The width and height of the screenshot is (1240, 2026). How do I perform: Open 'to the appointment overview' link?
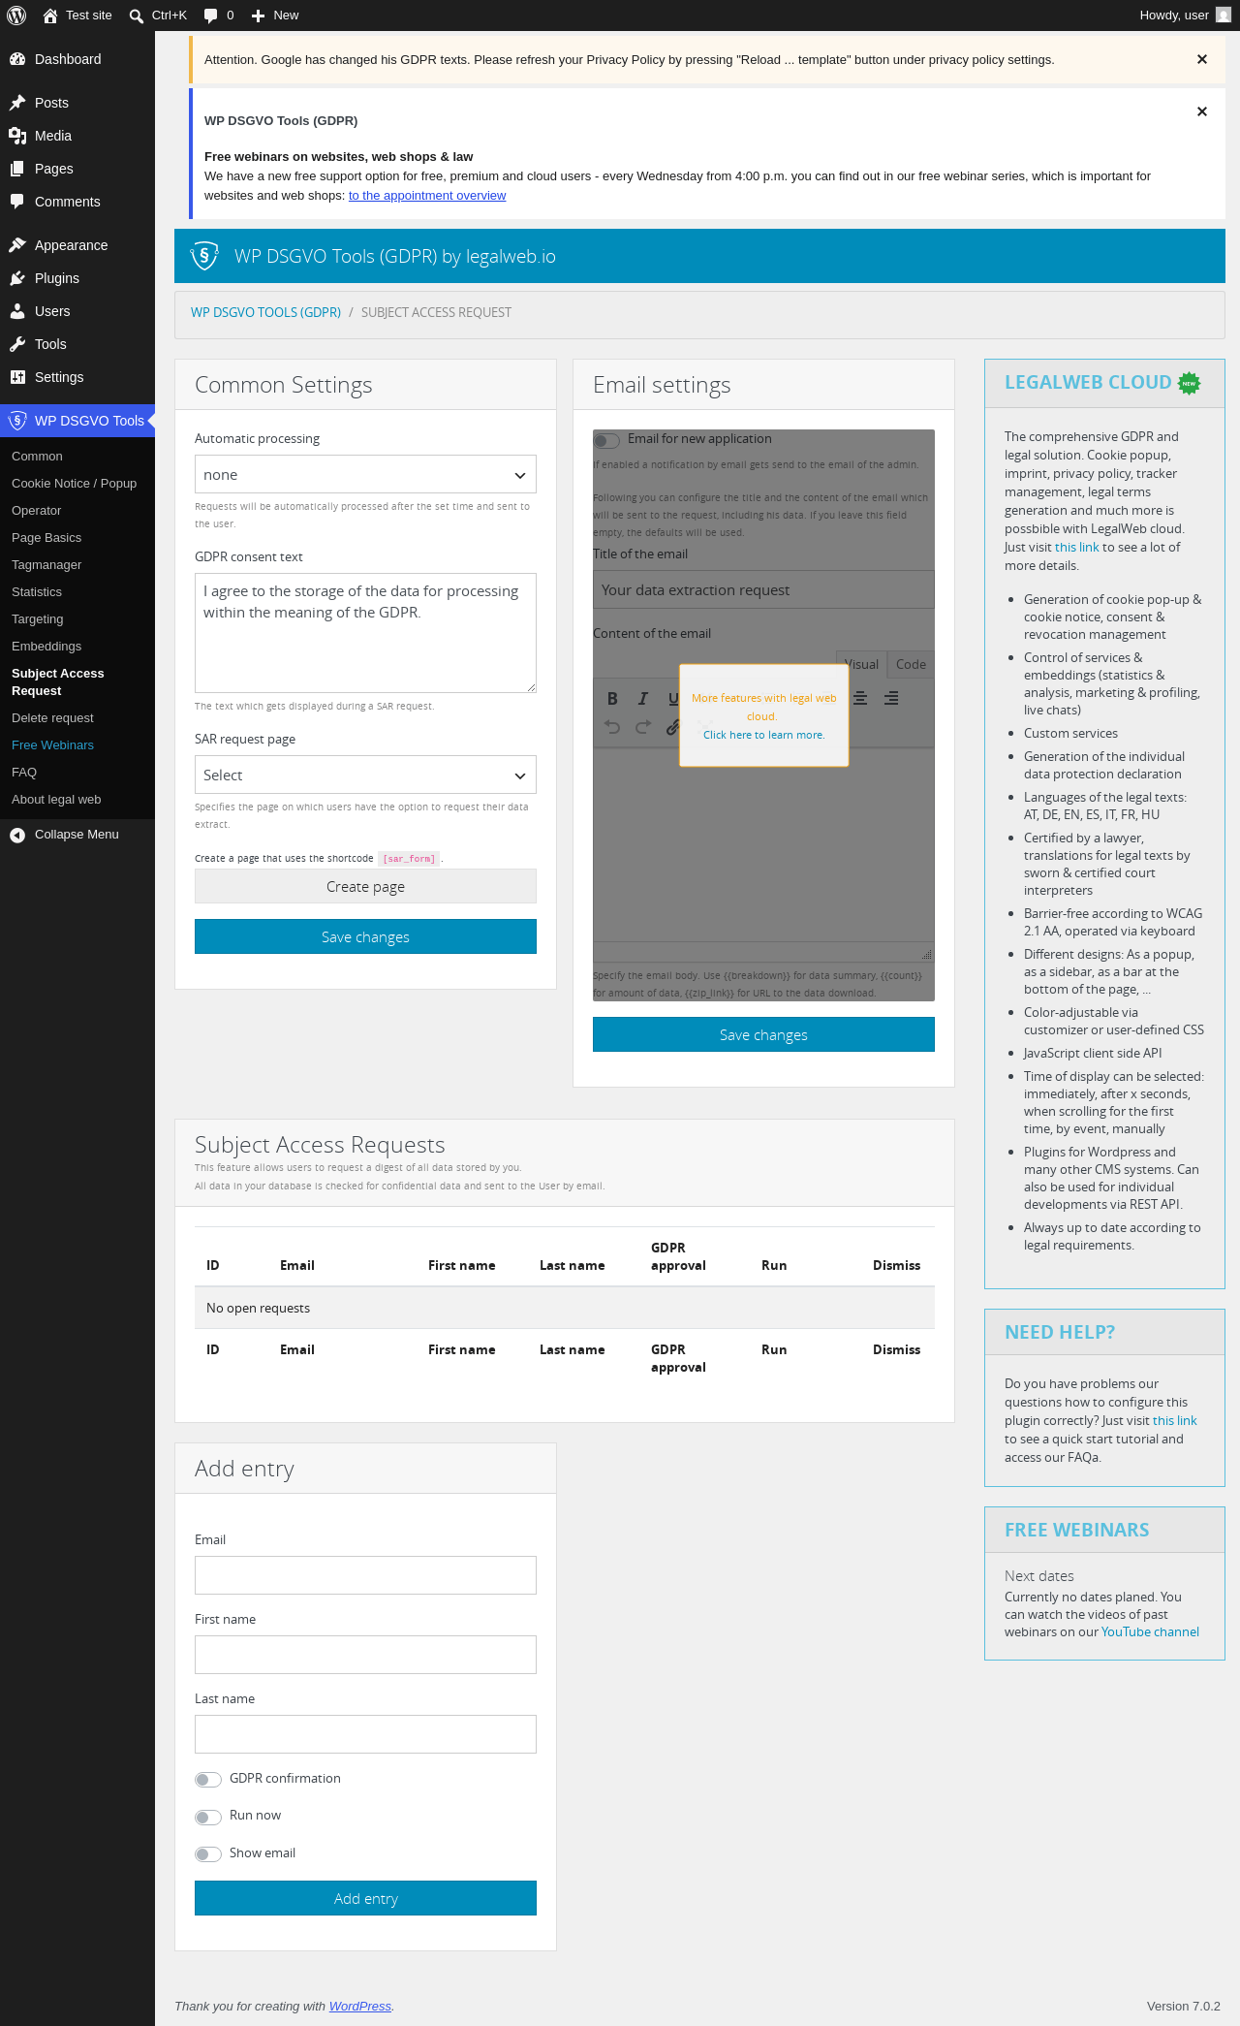point(427,196)
